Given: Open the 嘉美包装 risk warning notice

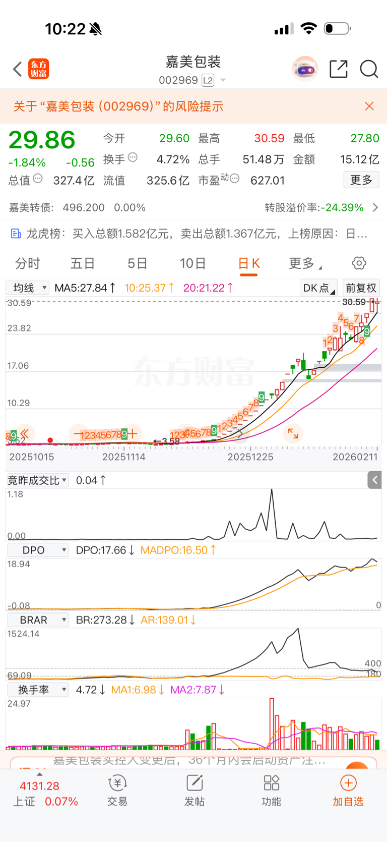Looking at the screenshot, I should [118, 106].
